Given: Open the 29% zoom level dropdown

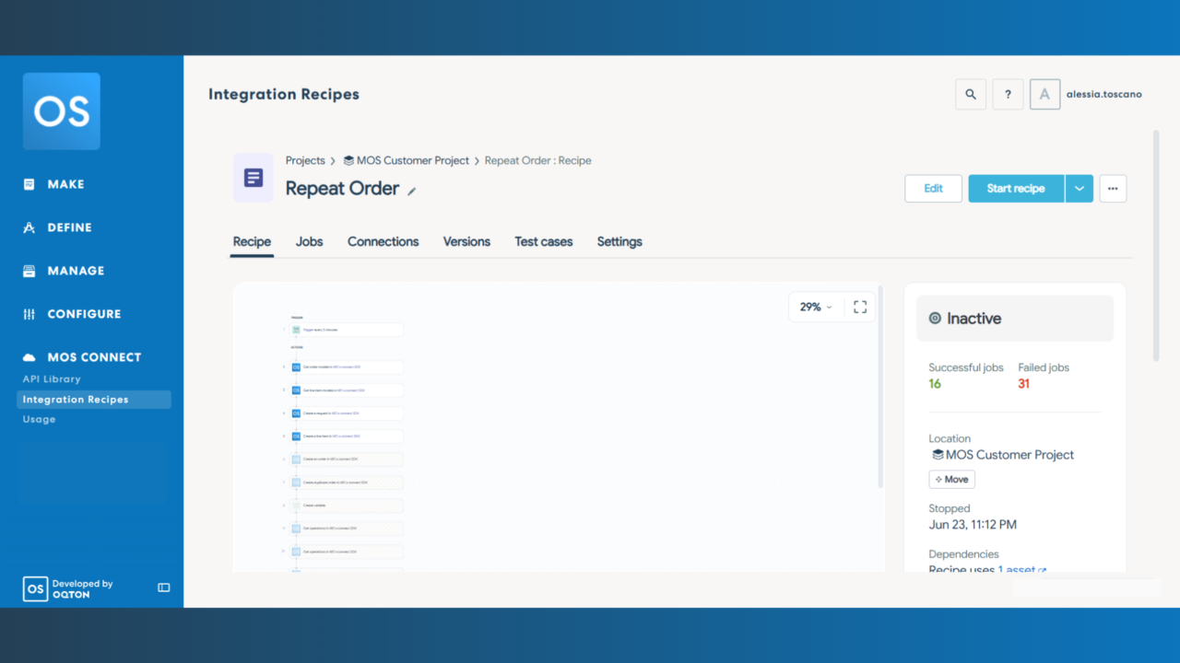Looking at the screenshot, I should [x=816, y=308].
